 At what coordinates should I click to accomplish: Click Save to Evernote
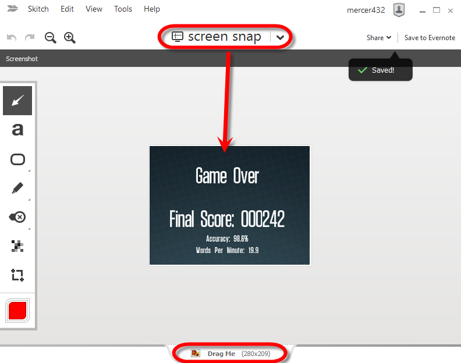(430, 38)
